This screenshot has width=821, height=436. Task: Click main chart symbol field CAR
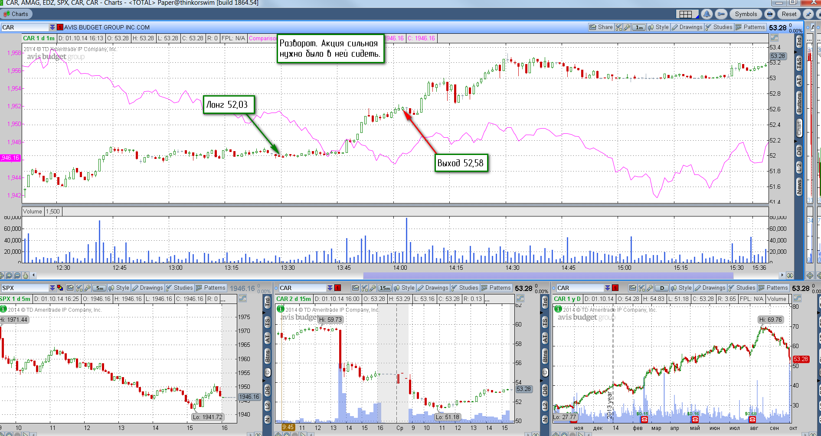pos(25,27)
